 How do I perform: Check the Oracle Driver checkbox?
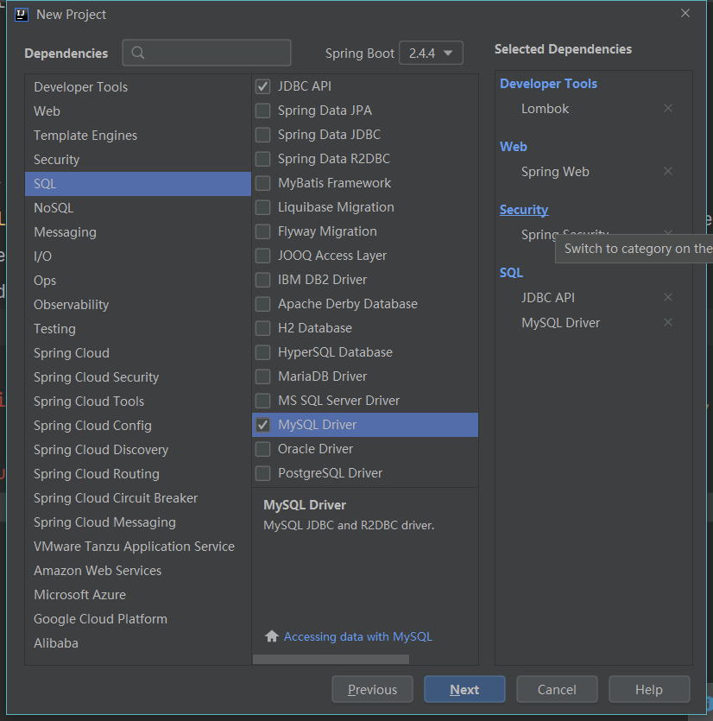(263, 449)
